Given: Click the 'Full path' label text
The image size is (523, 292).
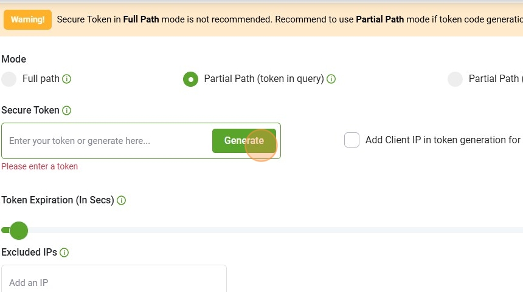Looking at the screenshot, I should [x=41, y=79].
